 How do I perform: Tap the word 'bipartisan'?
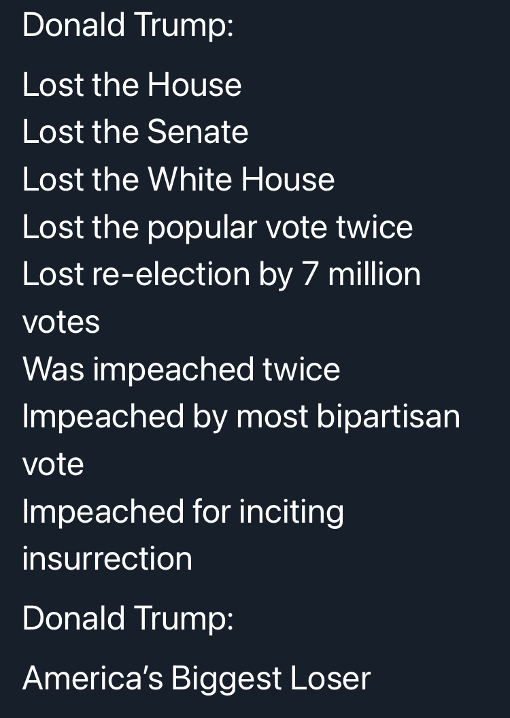click(388, 418)
